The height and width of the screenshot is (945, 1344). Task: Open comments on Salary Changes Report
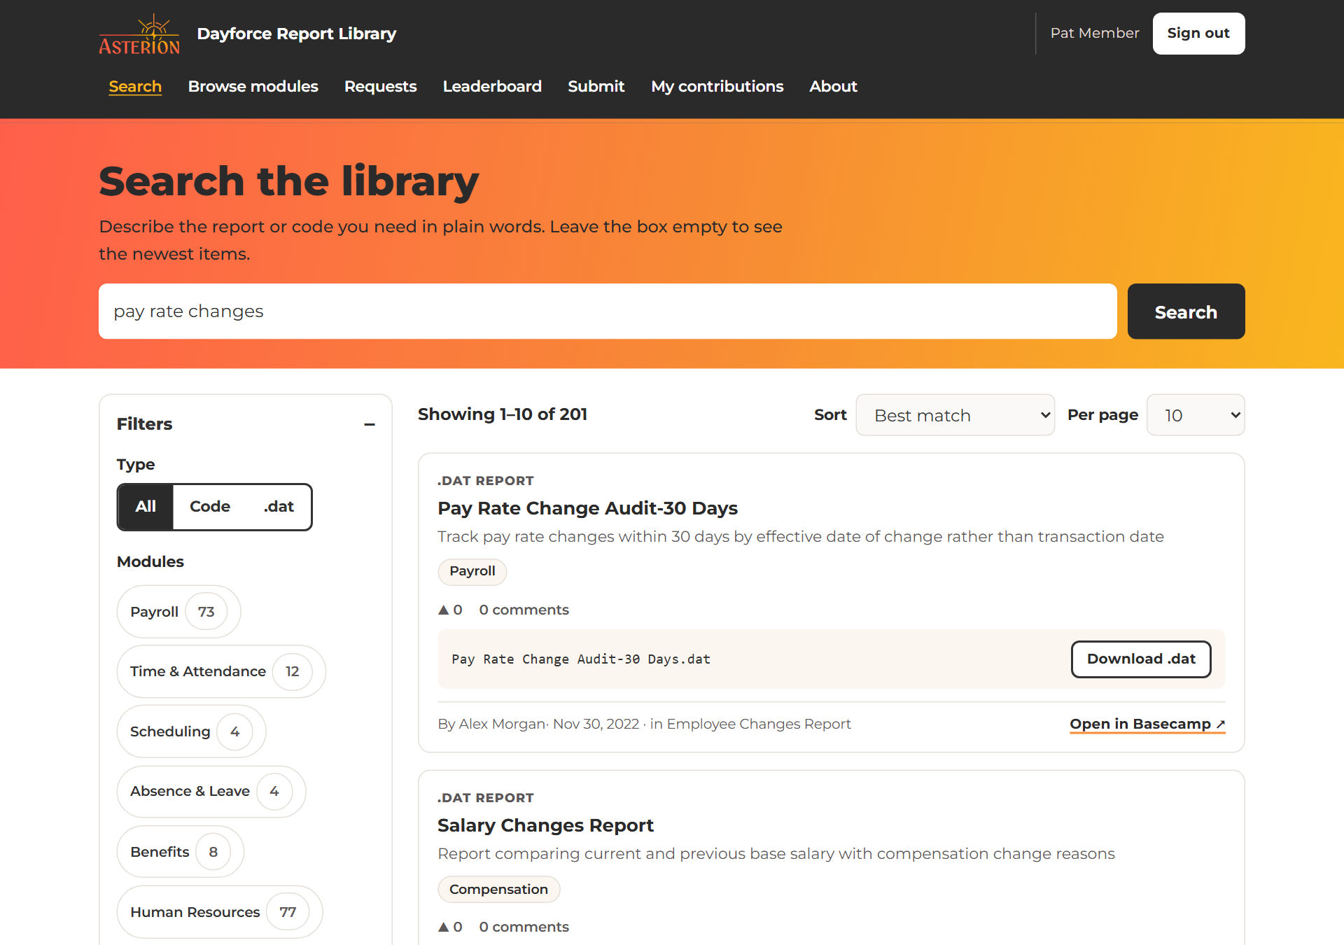[x=524, y=927]
